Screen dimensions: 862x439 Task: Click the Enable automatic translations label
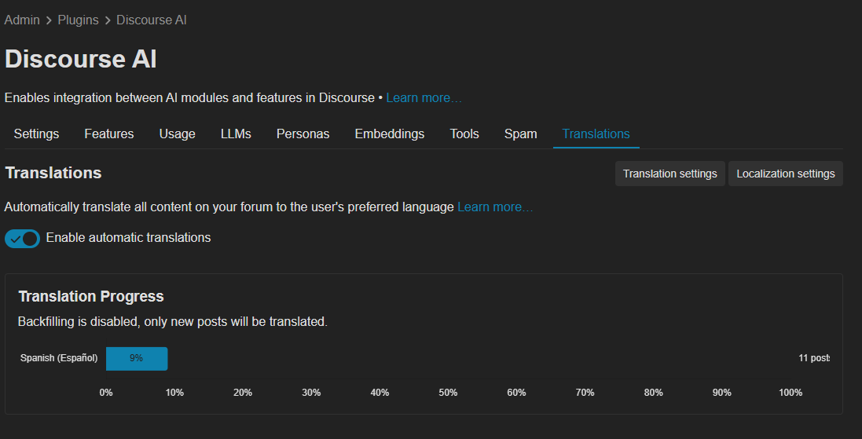click(x=128, y=238)
